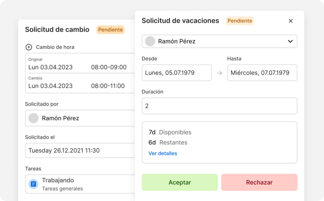
Task: Click the Pendiente badge in vacation dialog
Action: point(240,21)
